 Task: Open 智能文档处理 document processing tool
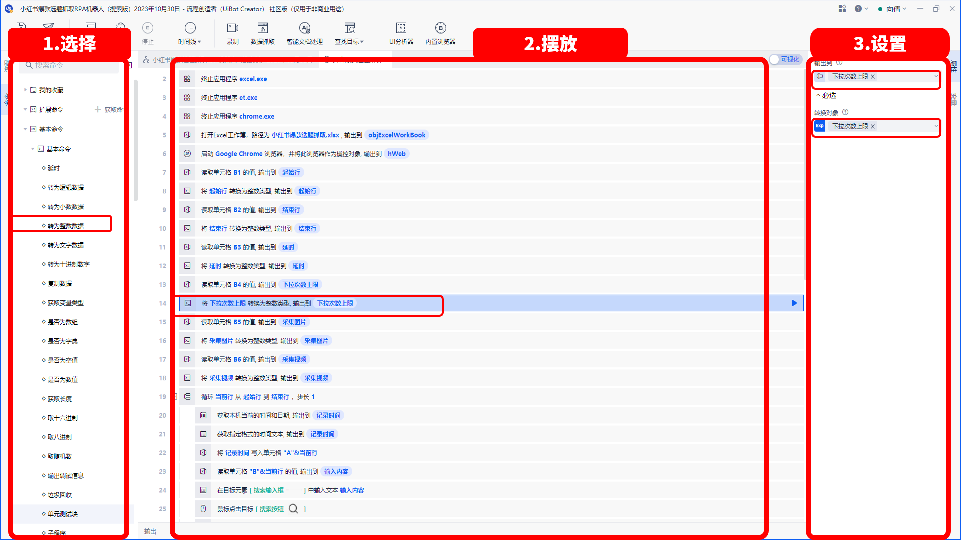point(305,33)
